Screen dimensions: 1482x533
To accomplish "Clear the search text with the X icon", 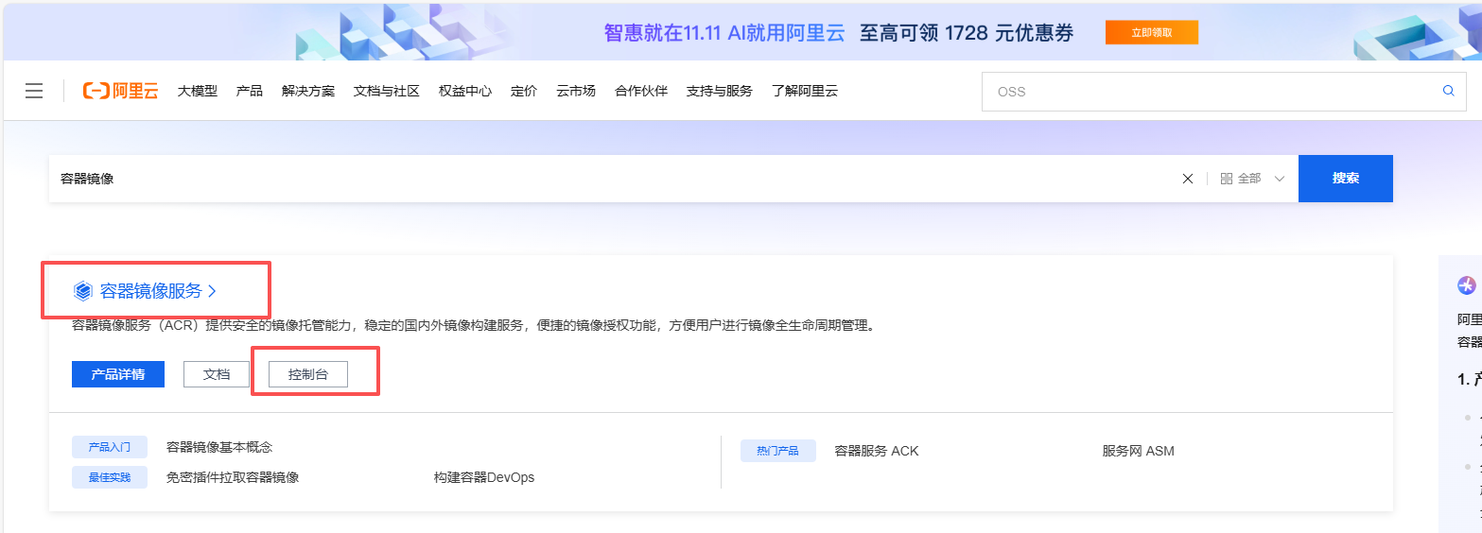I will click(1188, 179).
